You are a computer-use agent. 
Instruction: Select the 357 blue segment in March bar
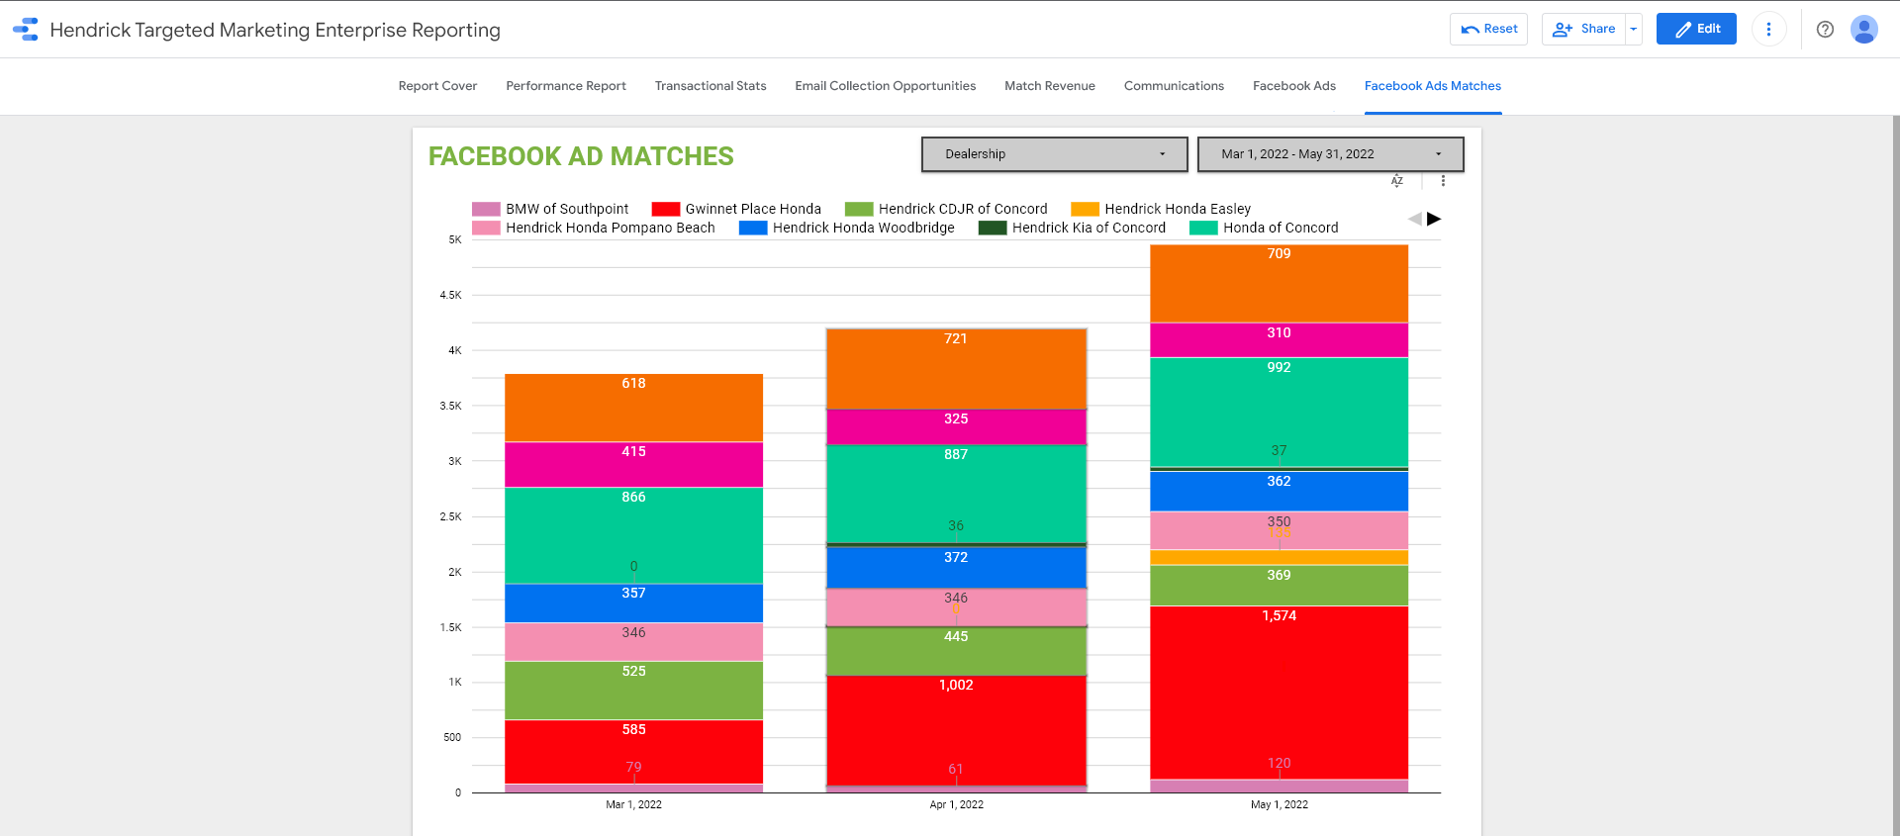click(633, 604)
